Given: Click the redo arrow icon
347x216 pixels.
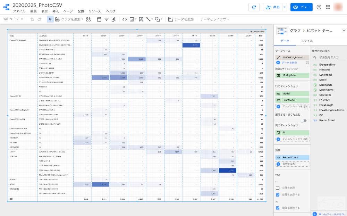Looking at the screenshot, I should [x=40, y=19].
